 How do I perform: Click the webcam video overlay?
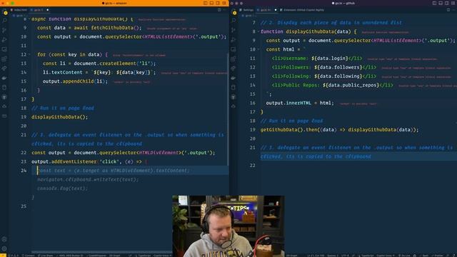(x=228, y=226)
